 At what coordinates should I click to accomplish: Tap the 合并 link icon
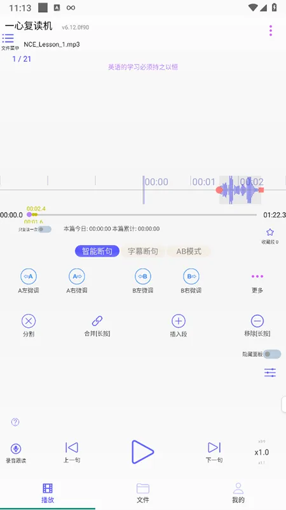(x=97, y=321)
